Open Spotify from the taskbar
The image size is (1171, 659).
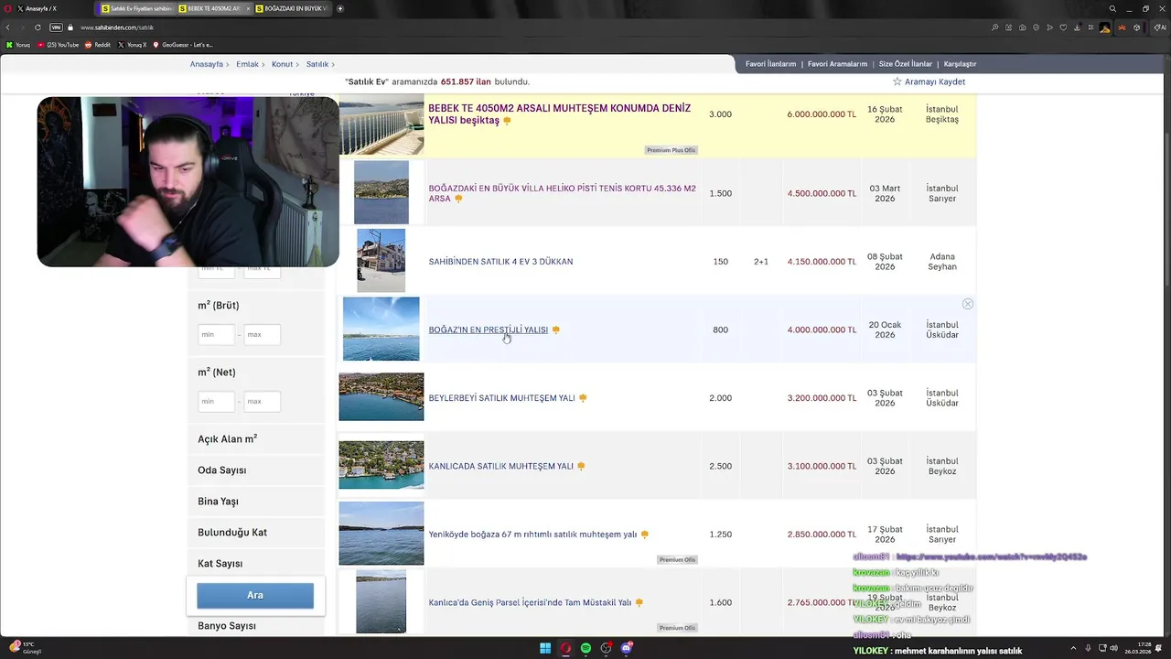[585, 648]
